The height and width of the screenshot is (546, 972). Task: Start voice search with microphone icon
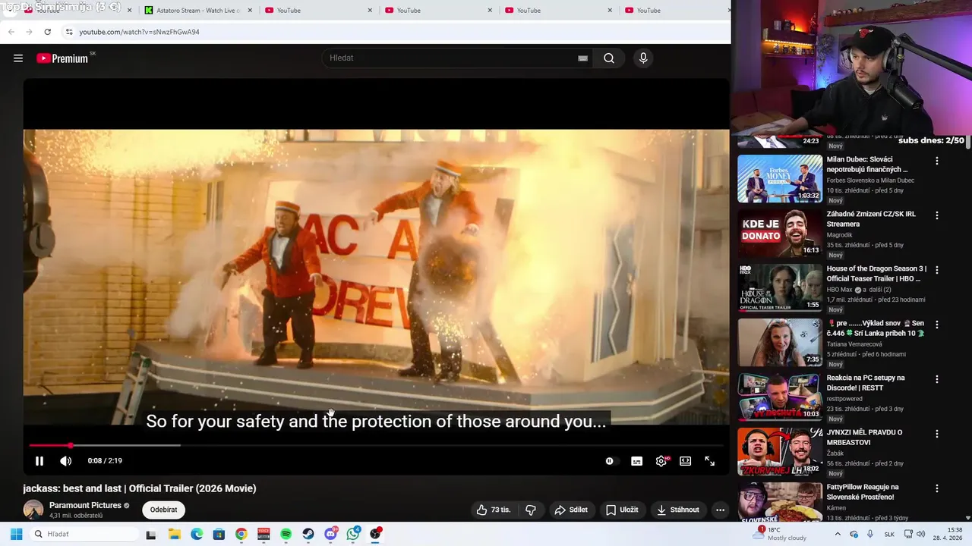tap(643, 58)
